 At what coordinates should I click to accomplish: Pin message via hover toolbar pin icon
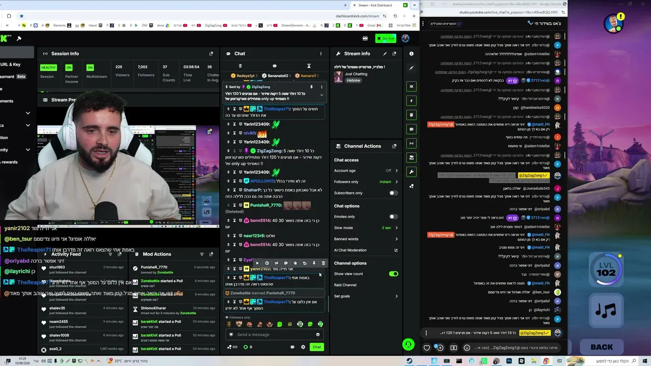314,263
